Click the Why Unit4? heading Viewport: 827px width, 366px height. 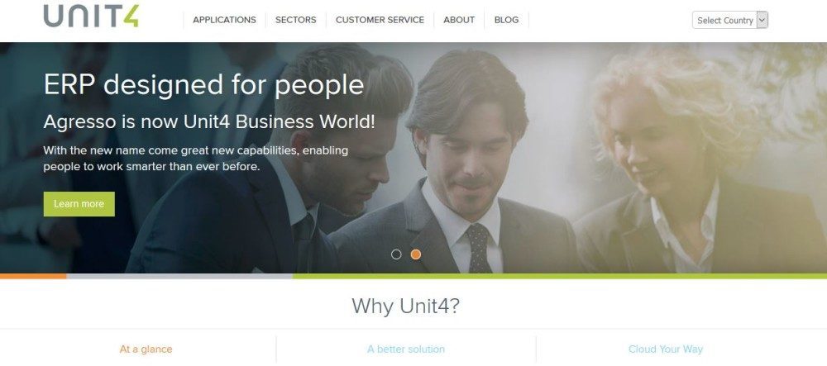405,306
